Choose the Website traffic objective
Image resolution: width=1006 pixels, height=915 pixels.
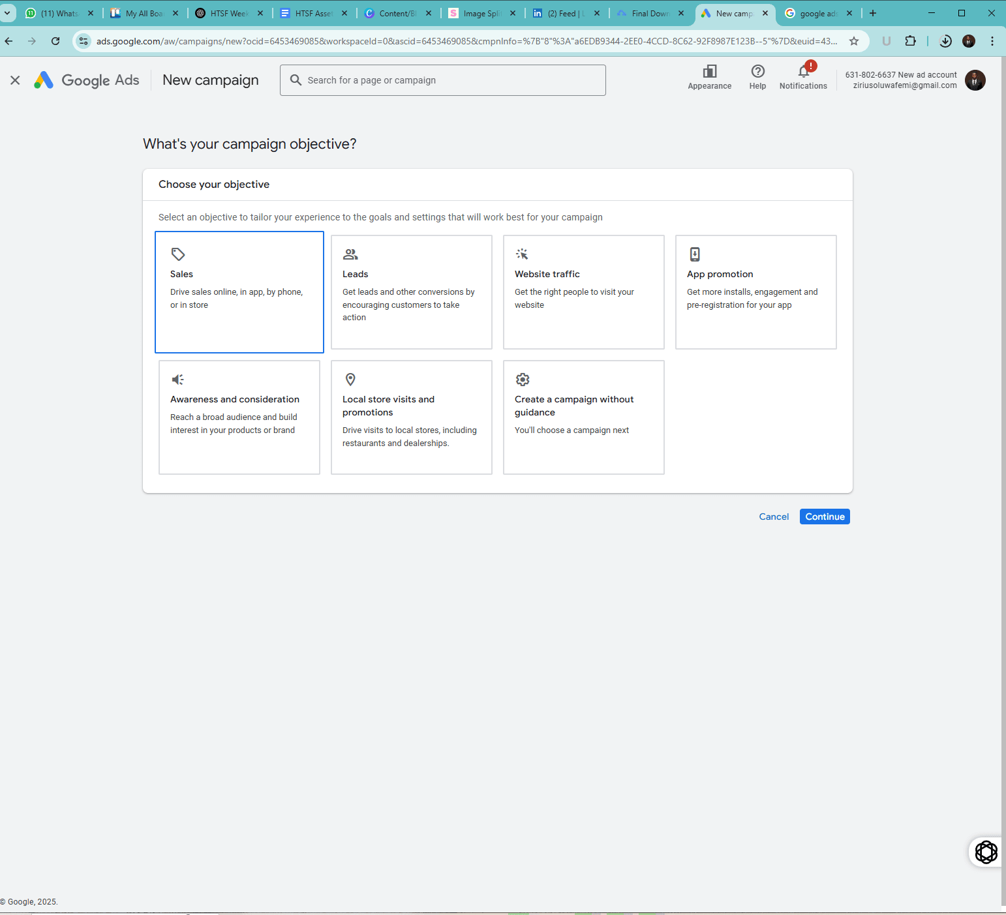tap(584, 292)
